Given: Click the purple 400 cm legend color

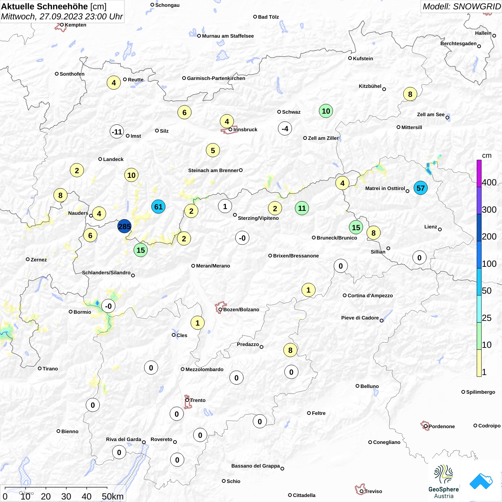Looking at the screenshot, I should click(479, 174).
